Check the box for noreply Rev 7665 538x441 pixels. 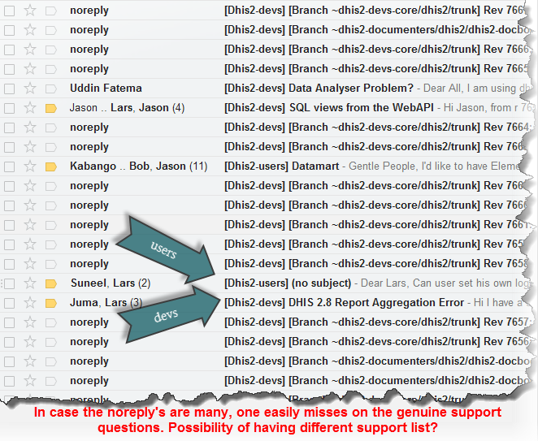tap(9, 69)
